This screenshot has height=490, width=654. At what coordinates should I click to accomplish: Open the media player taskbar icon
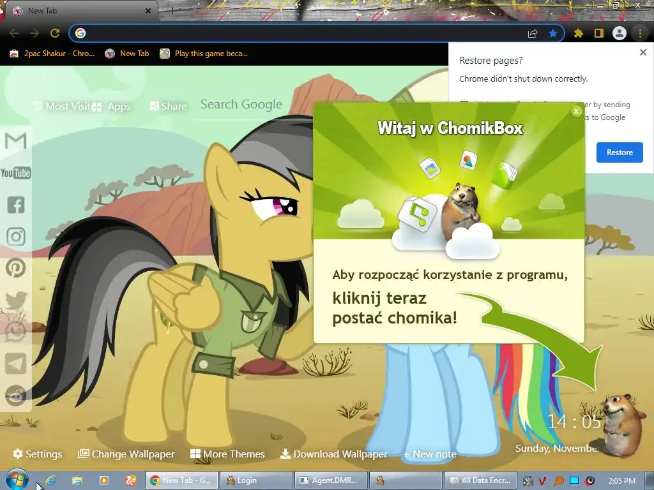104,480
